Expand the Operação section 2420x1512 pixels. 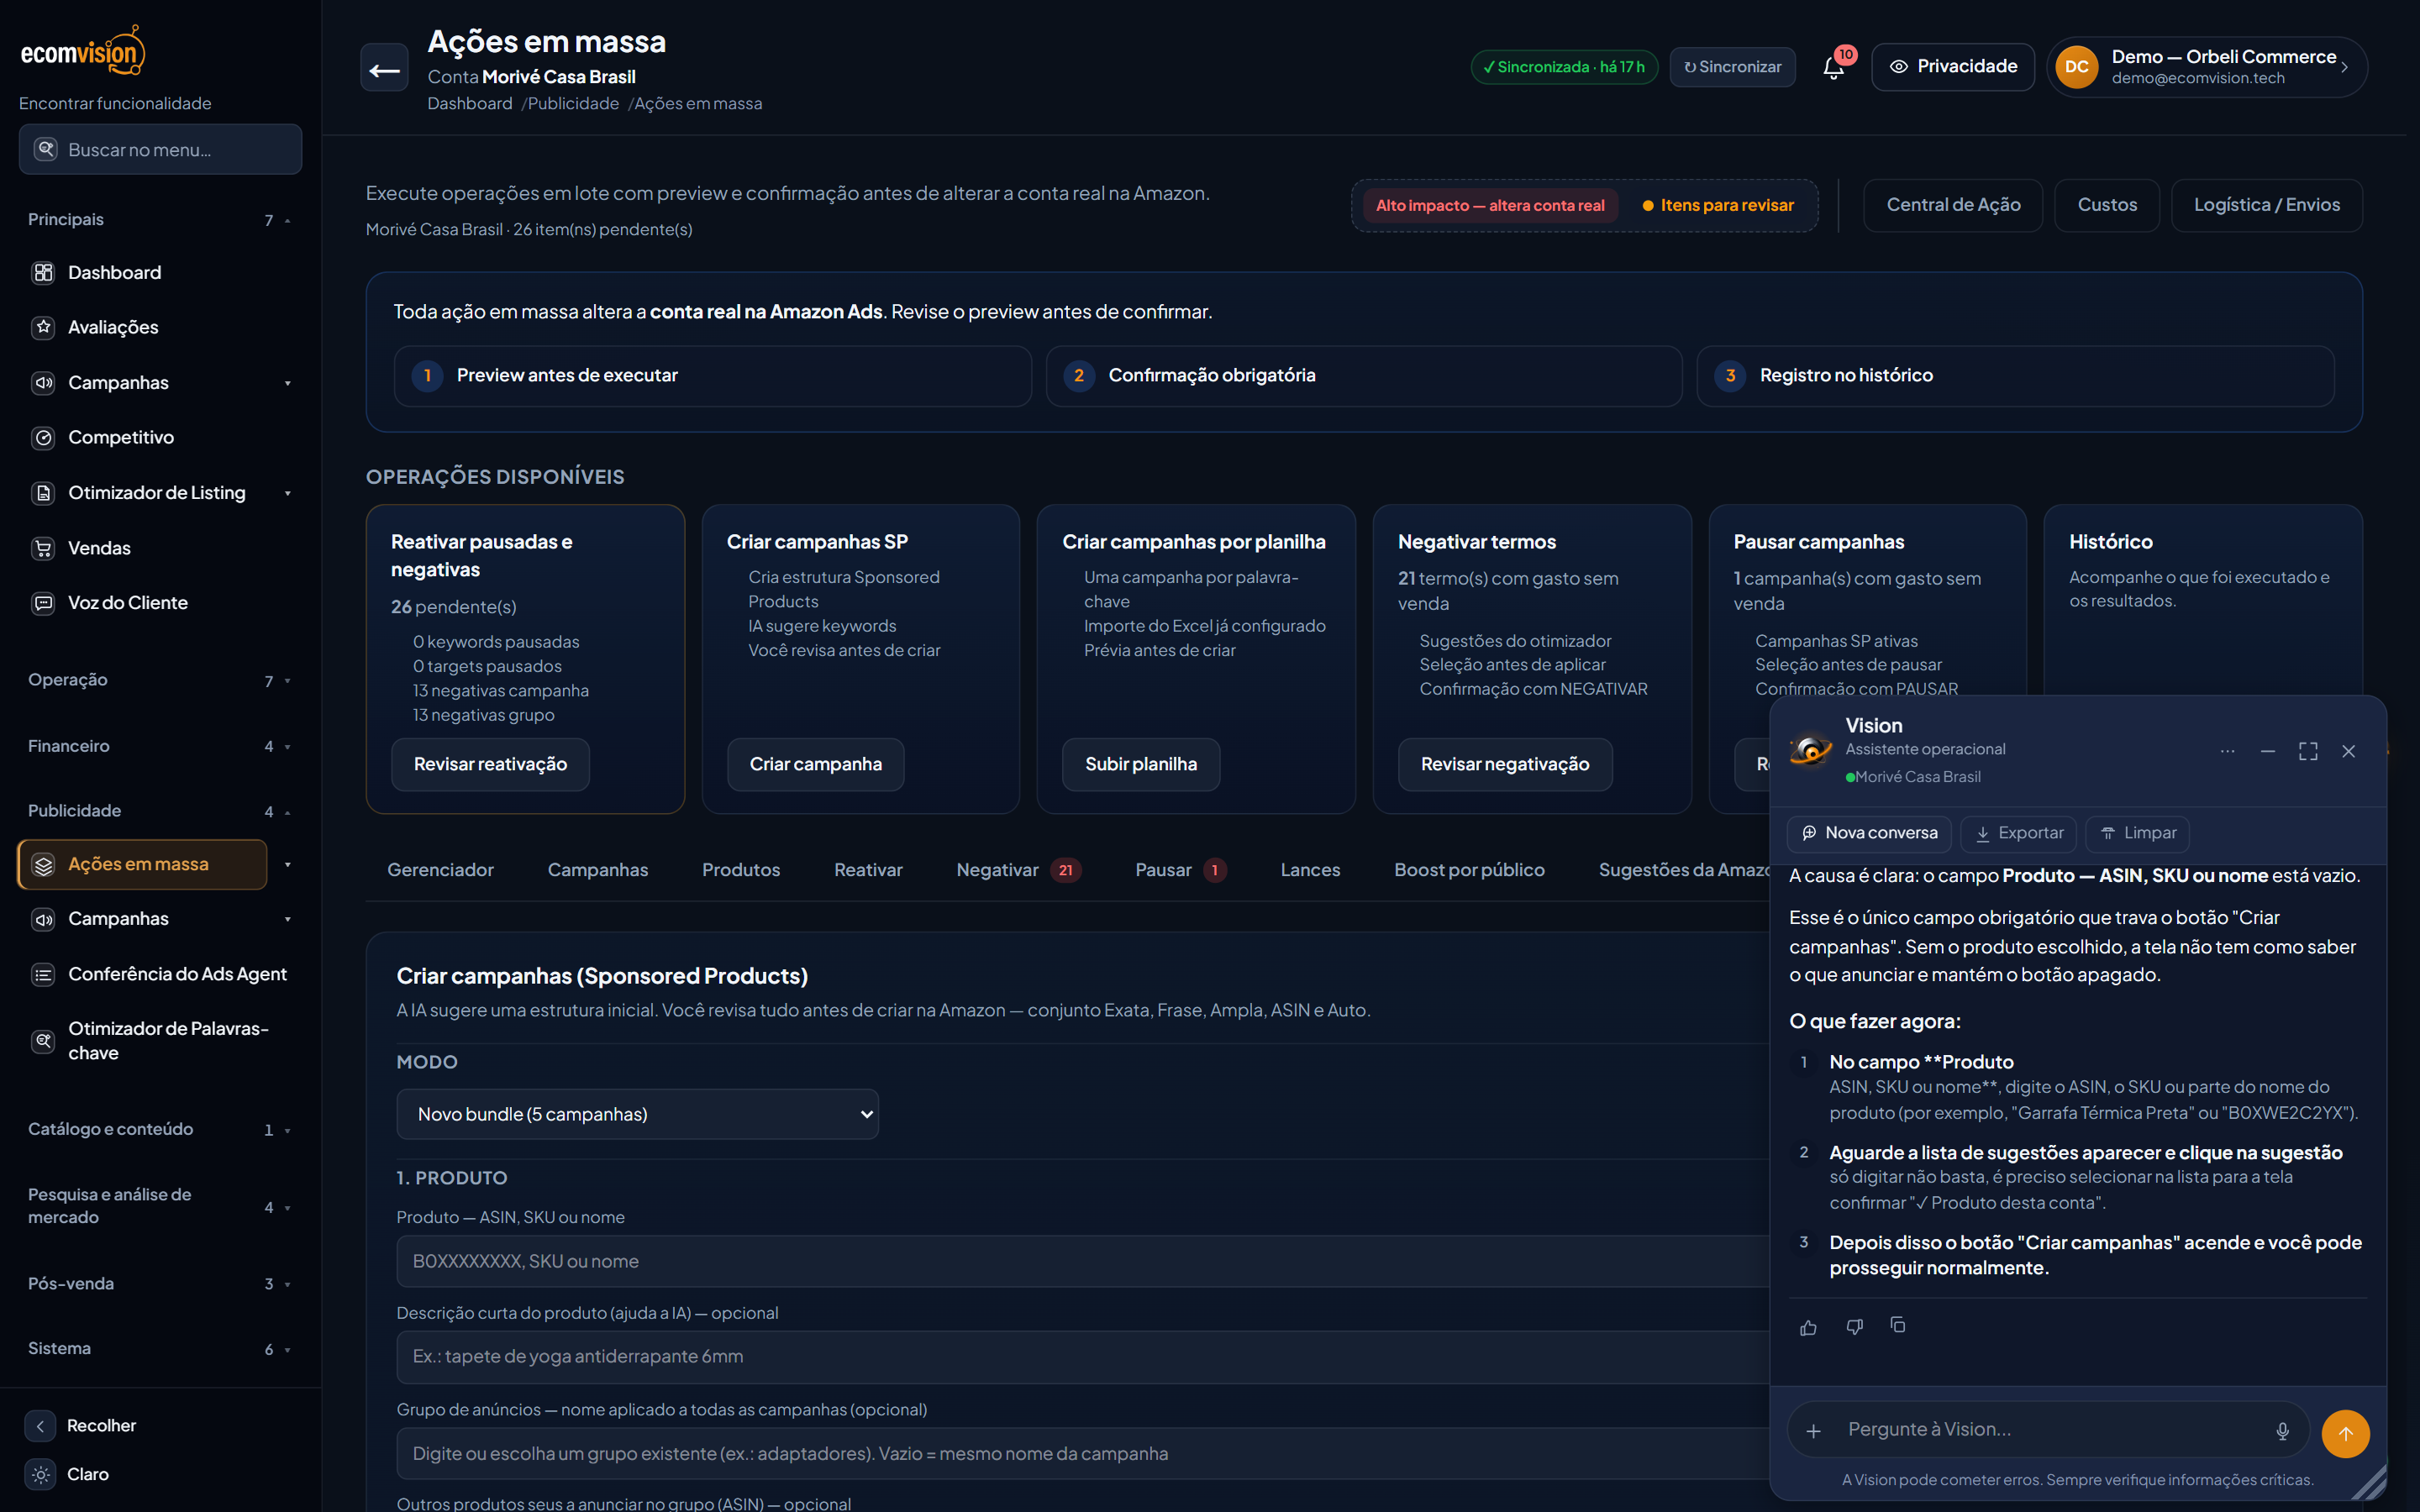click(160, 680)
